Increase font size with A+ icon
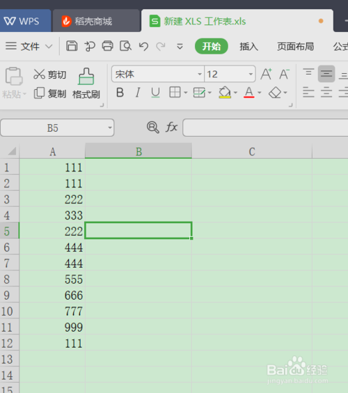 tap(266, 74)
